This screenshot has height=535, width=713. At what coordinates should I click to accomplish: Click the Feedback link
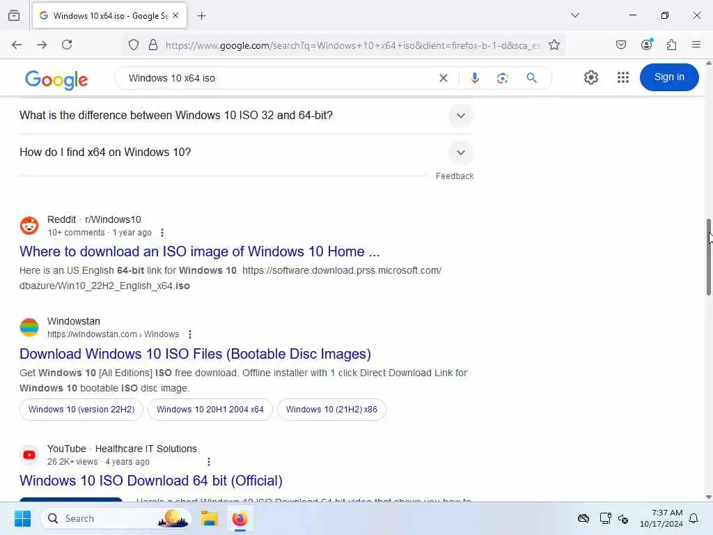(454, 176)
